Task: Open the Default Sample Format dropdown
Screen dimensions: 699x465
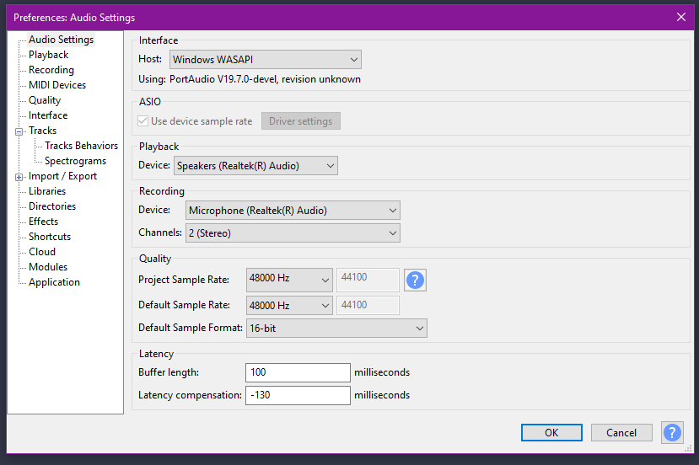Action: click(336, 329)
